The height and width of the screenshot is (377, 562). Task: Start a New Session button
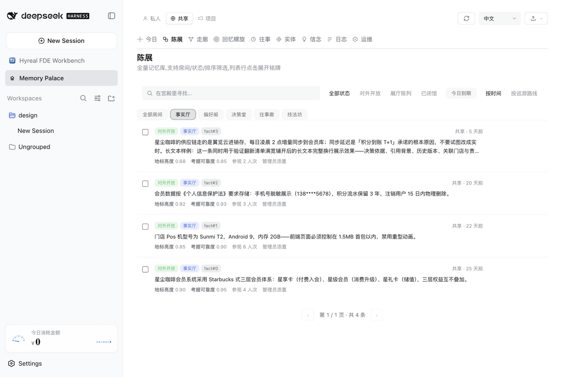(x=61, y=41)
